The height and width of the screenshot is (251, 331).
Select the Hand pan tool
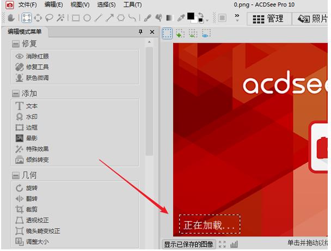11,18
